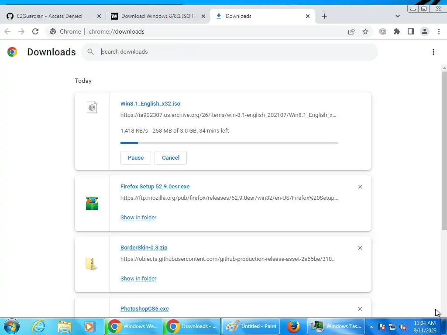
Task: Remove Firefox Setup from the list
Action: click(360, 187)
